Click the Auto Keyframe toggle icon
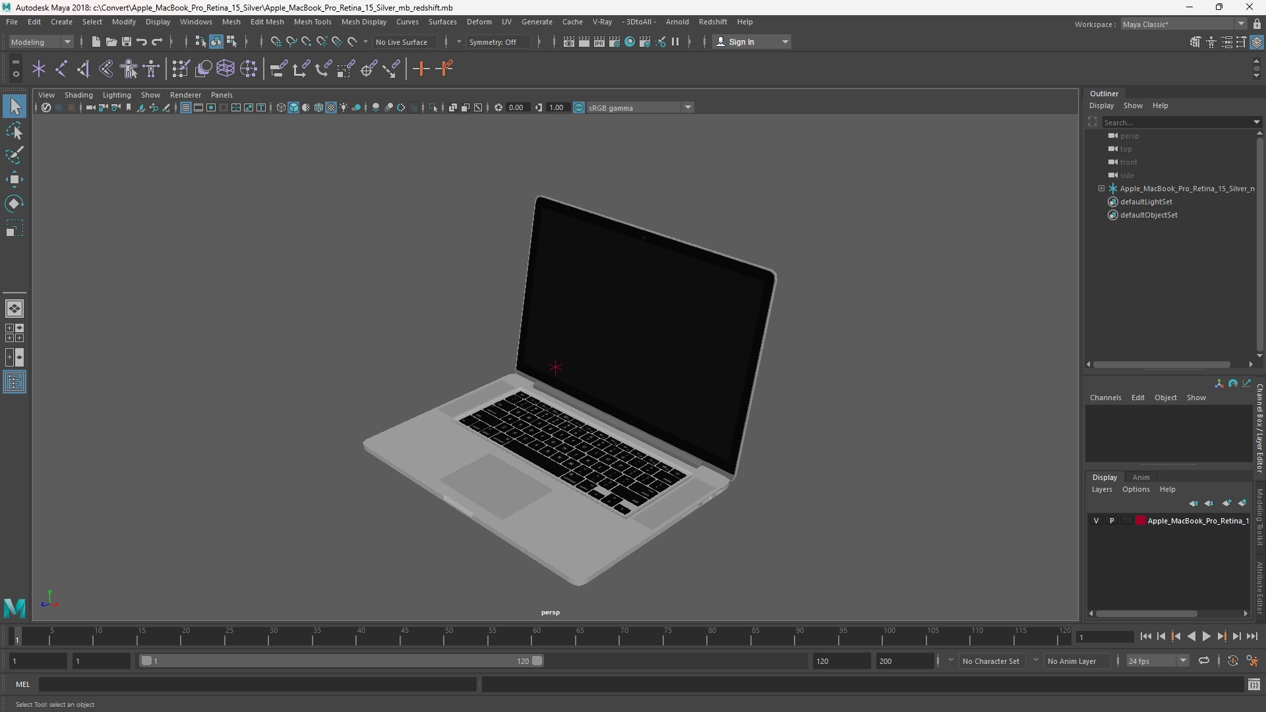1266x712 pixels. point(1233,661)
